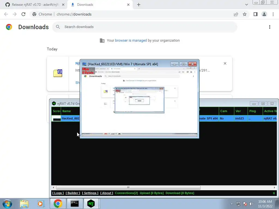
Task: Click Chrome's forward navigation arrow
Action: point(15,14)
